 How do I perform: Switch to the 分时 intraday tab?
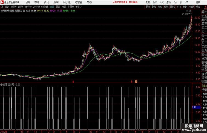(x=7, y=7)
